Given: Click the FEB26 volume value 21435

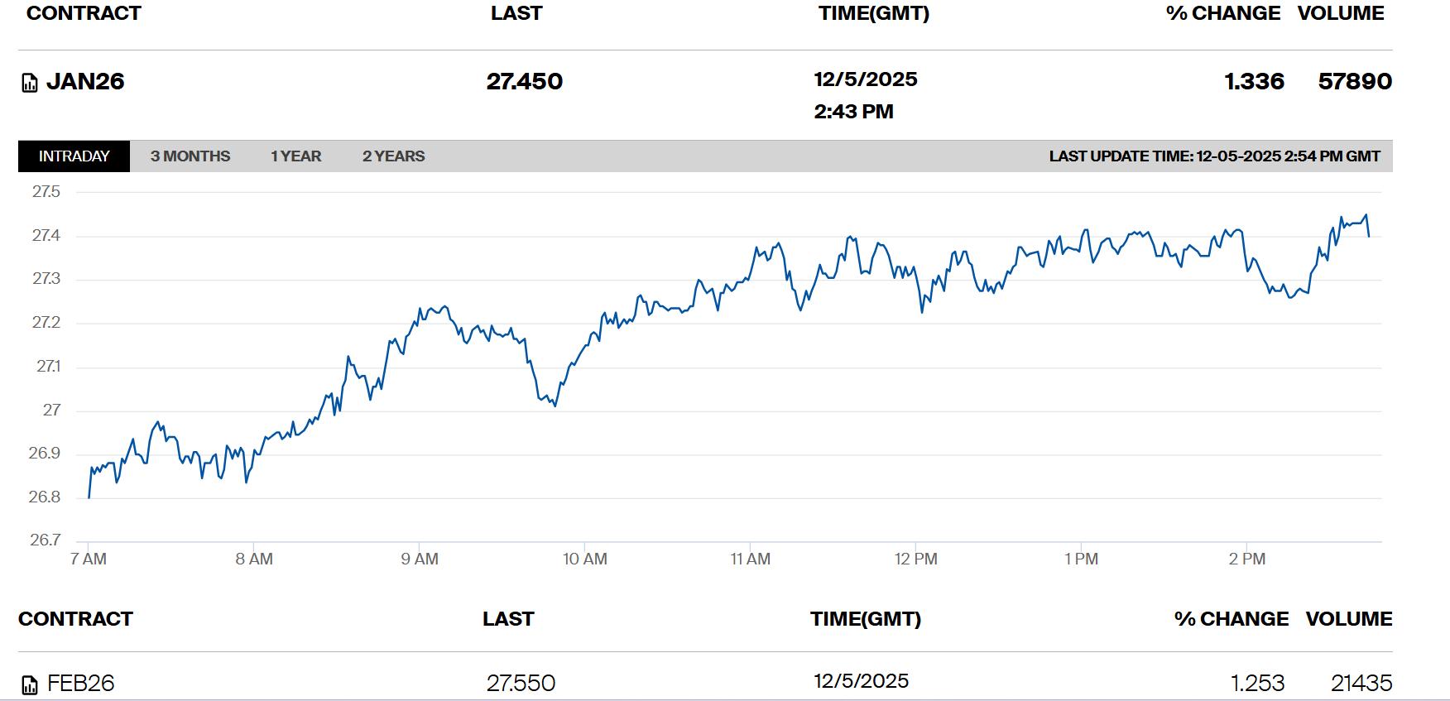Looking at the screenshot, I should [1361, 683].
